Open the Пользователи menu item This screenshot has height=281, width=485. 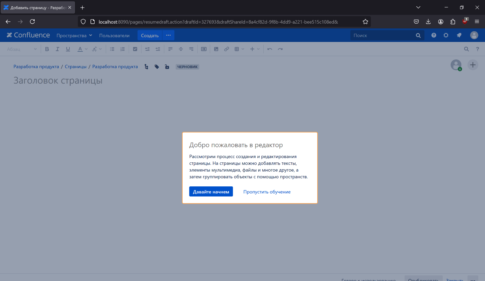(x=114, y=36)
